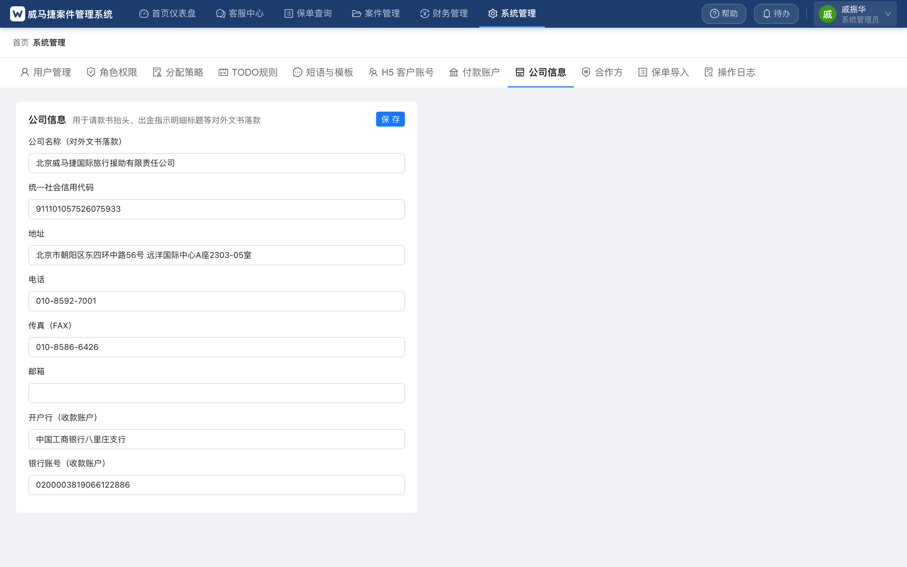Click the 银行账号 input field
The image size is (907, 567).
(217, 485)
